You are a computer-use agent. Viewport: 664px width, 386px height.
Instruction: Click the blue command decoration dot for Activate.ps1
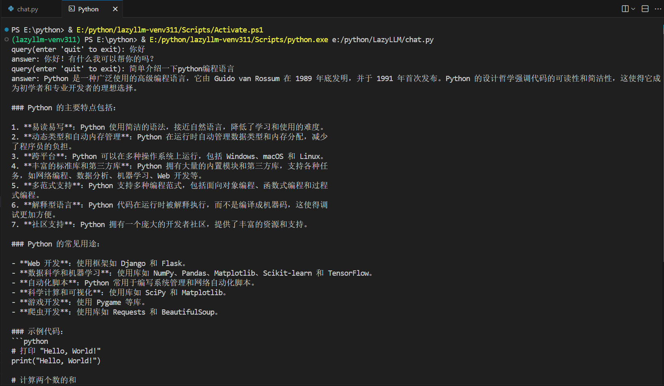click(x=6, y=30)
